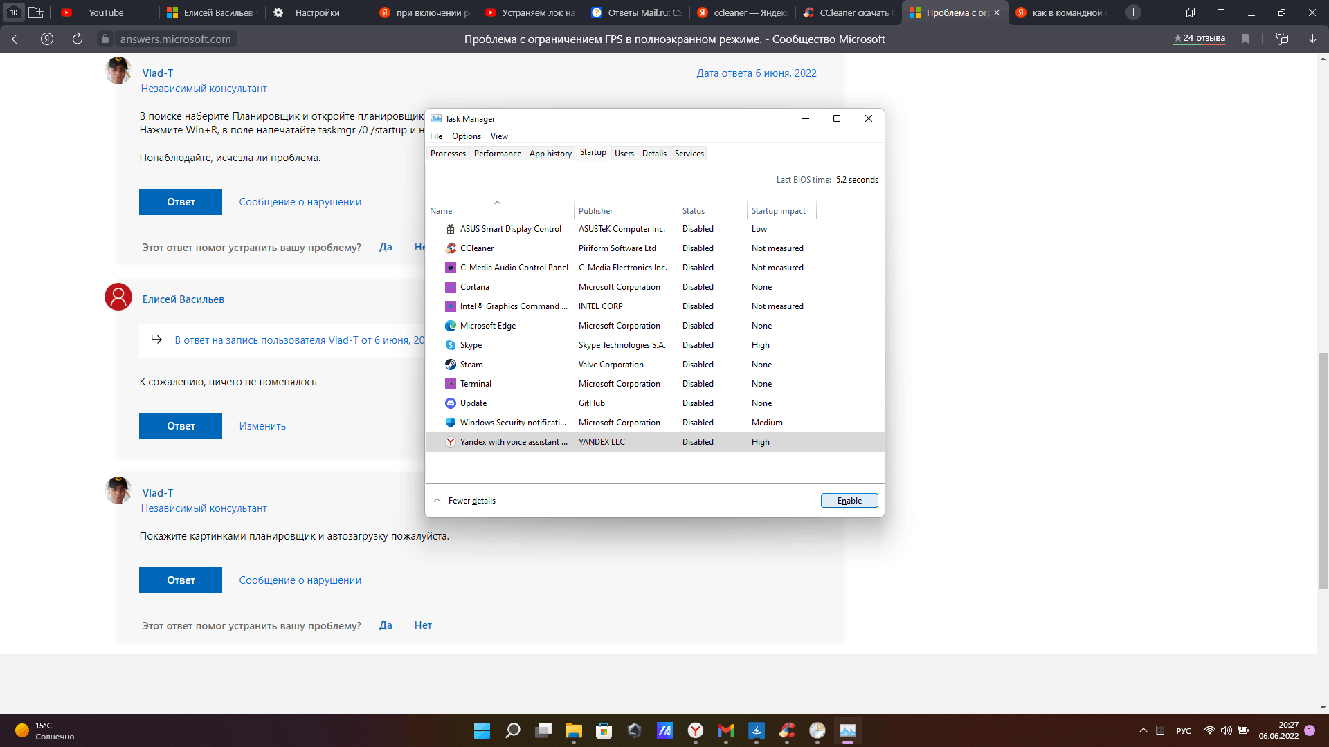Viewport: 1329px width, 747px height.
Task: Open Gmail from the taskbar
Action: tap(726, 730)
